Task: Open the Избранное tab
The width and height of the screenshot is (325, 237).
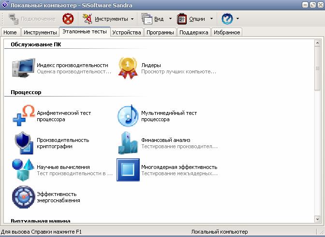Action: 227,32
